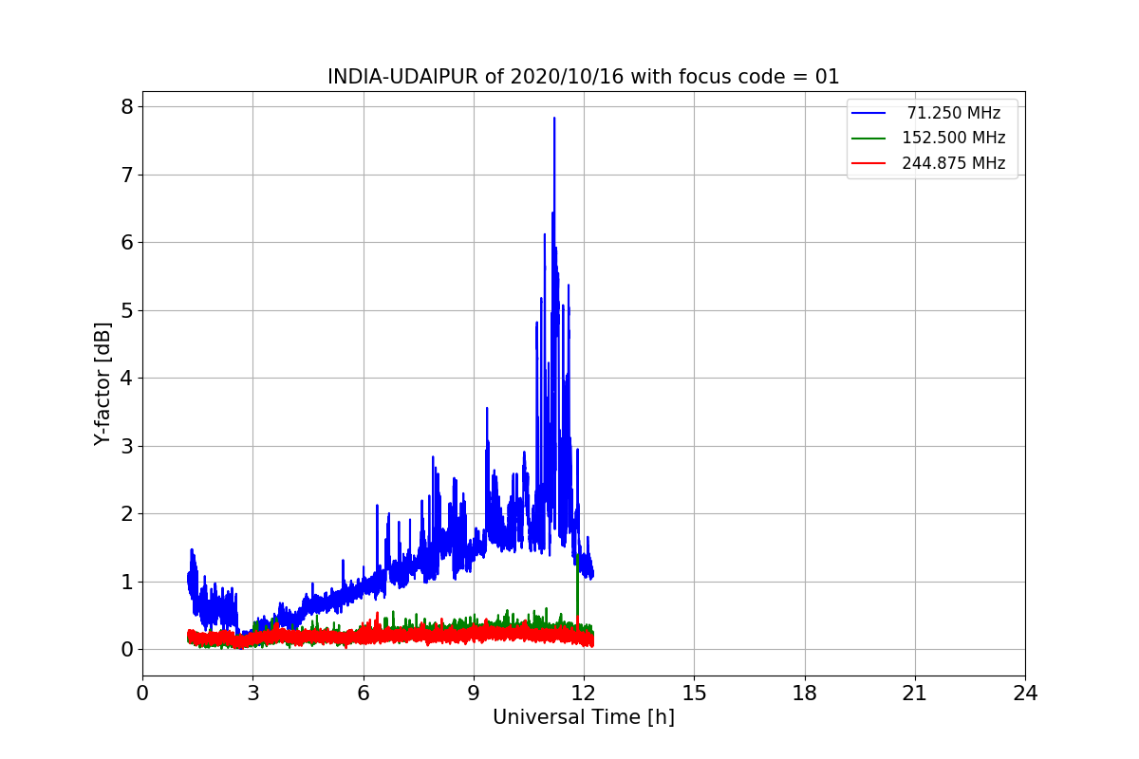Click y-axis tick label 7
The width and height of the screenshot is (1139, 759).
click(125, 175)
